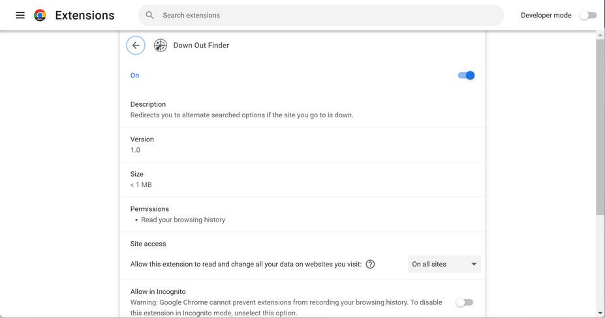Screen dimensions: 605x318
Task: Enable Developer mode toggle
Action: point(588,15)
